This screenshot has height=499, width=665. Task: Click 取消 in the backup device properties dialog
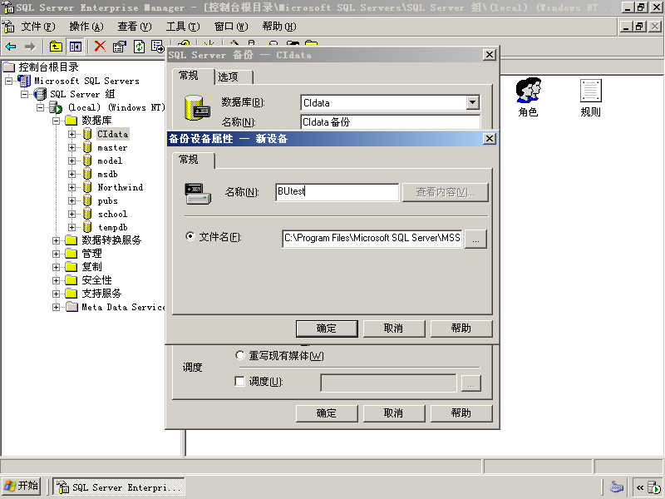(x=393, y=328)
